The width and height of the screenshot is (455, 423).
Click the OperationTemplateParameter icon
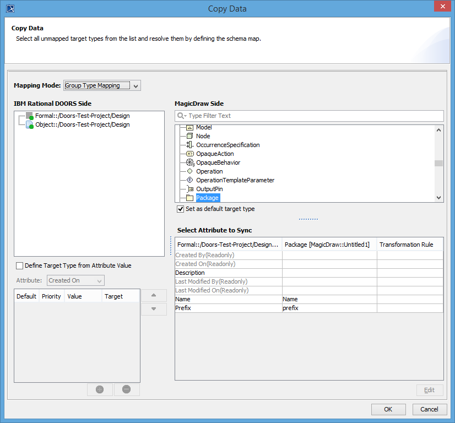(x=190, y=180)
